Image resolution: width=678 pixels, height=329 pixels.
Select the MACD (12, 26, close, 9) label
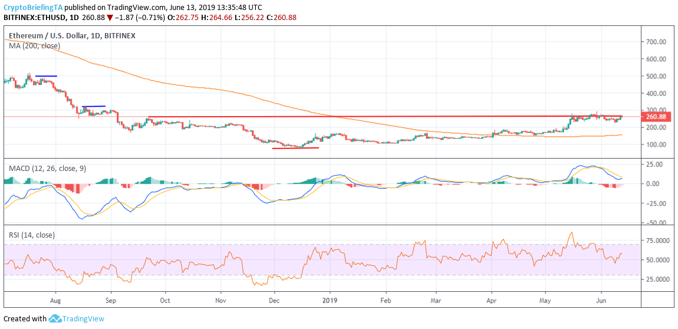(48, 169)
